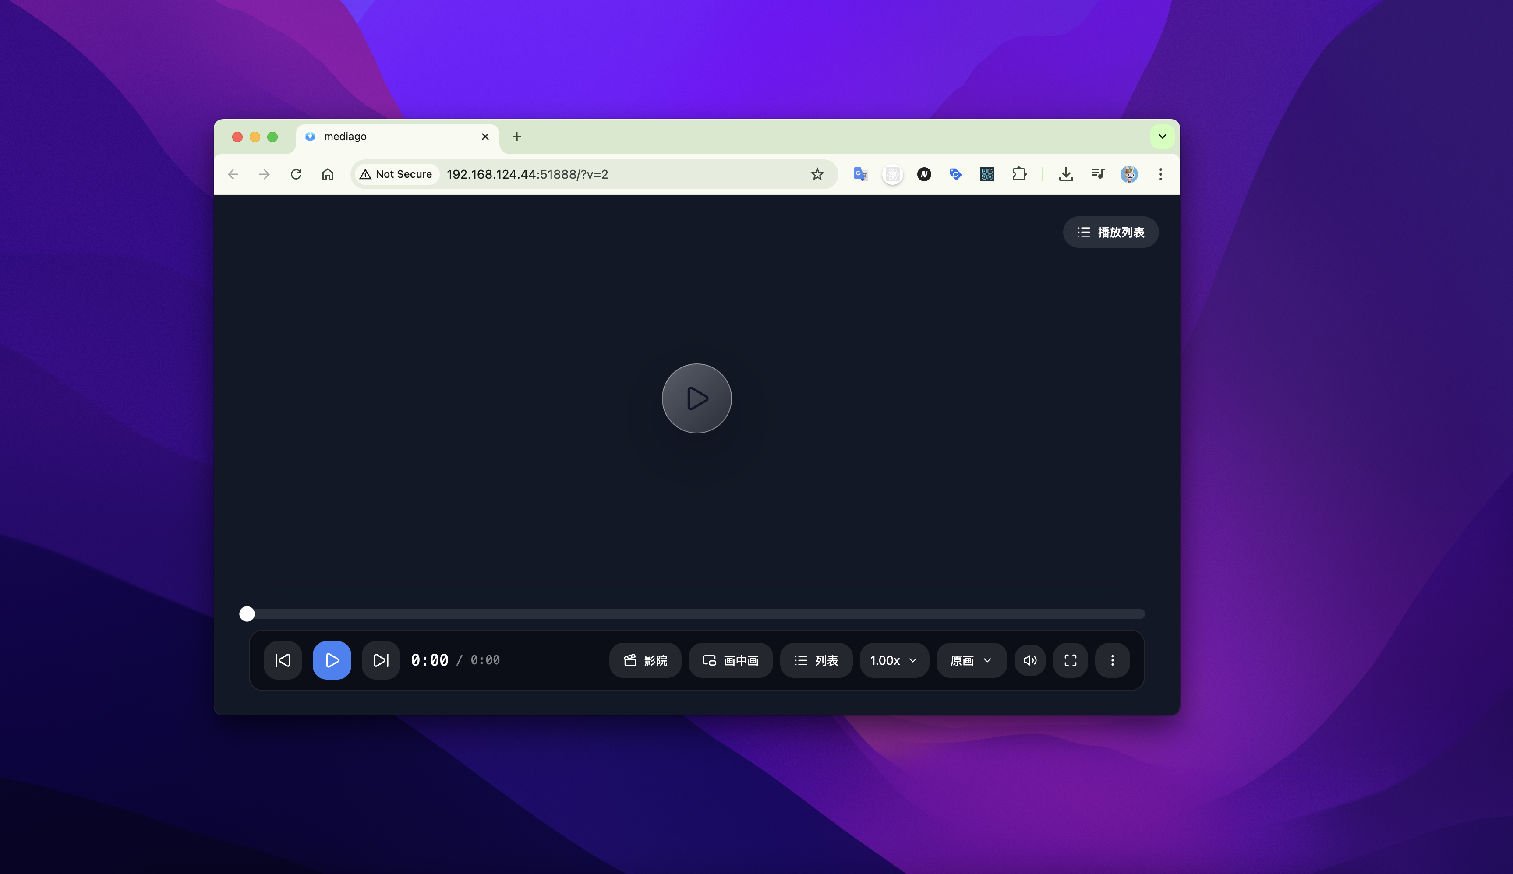Open the QR code extension icon

click(987, 174)
